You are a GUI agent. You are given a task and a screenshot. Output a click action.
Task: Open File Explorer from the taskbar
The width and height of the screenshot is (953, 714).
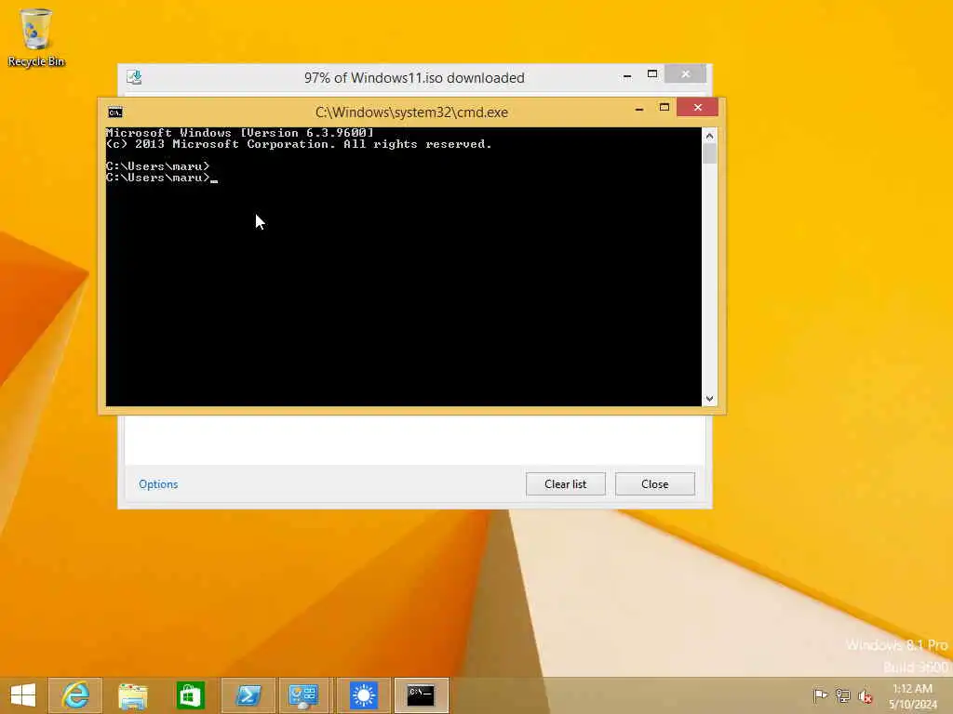(133, 695)
